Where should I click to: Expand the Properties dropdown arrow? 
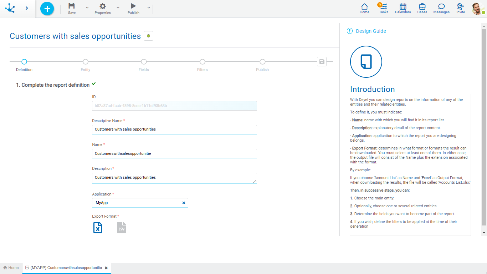click(118, 7)
